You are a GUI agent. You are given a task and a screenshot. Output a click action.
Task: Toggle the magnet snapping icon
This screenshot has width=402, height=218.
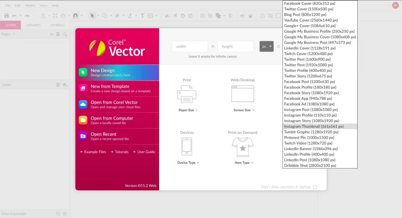75,16
